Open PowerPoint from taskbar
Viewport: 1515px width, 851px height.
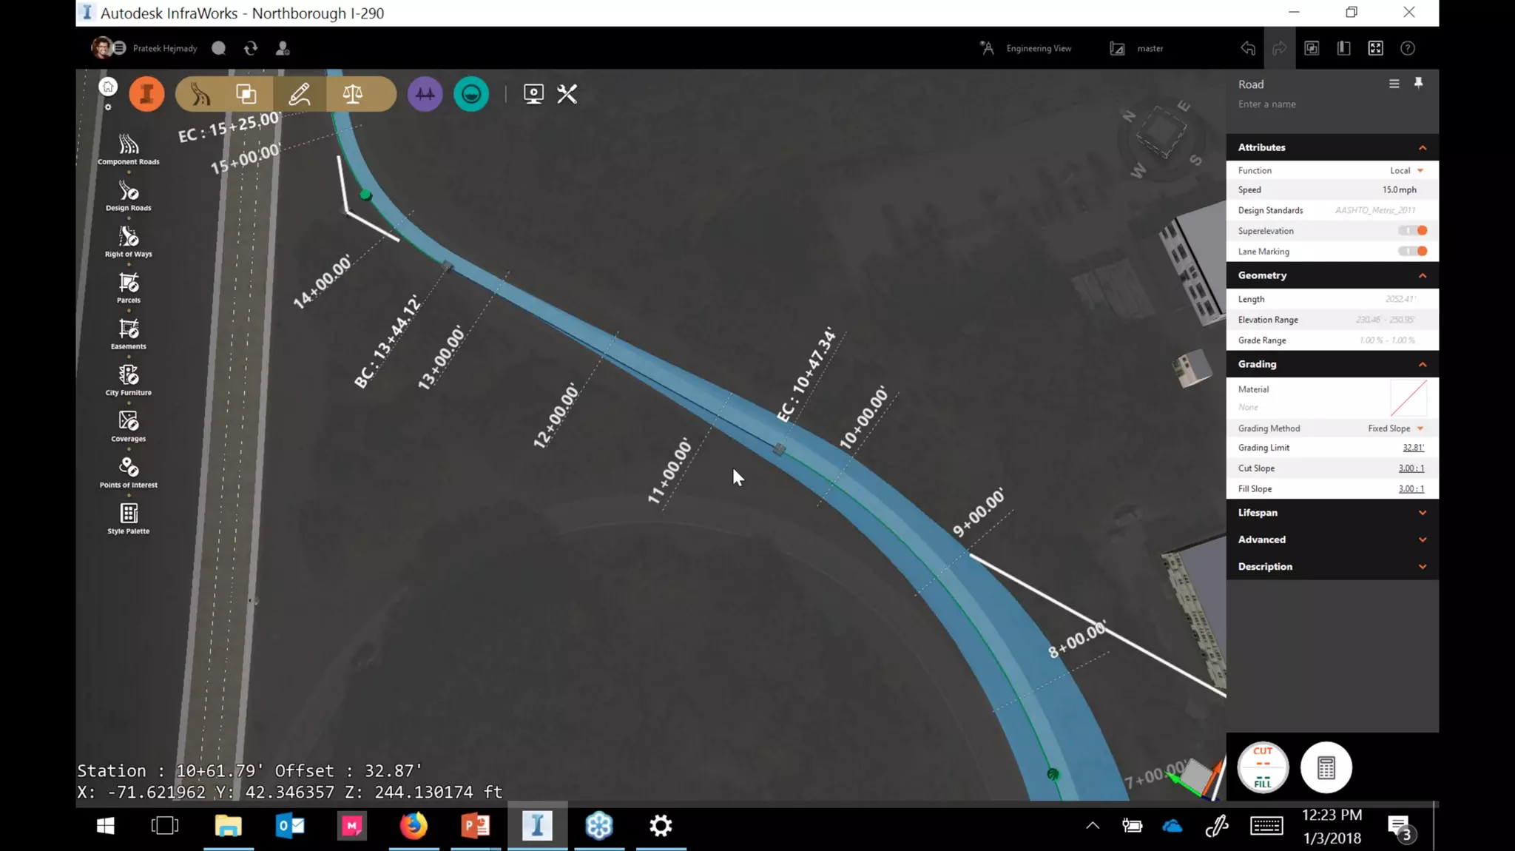pyautogui.click(x=476, y=826)
